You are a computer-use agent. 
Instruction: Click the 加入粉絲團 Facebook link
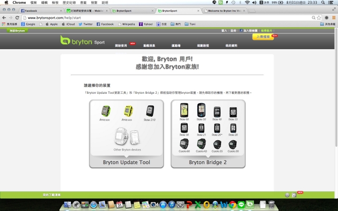pos(248,30)
